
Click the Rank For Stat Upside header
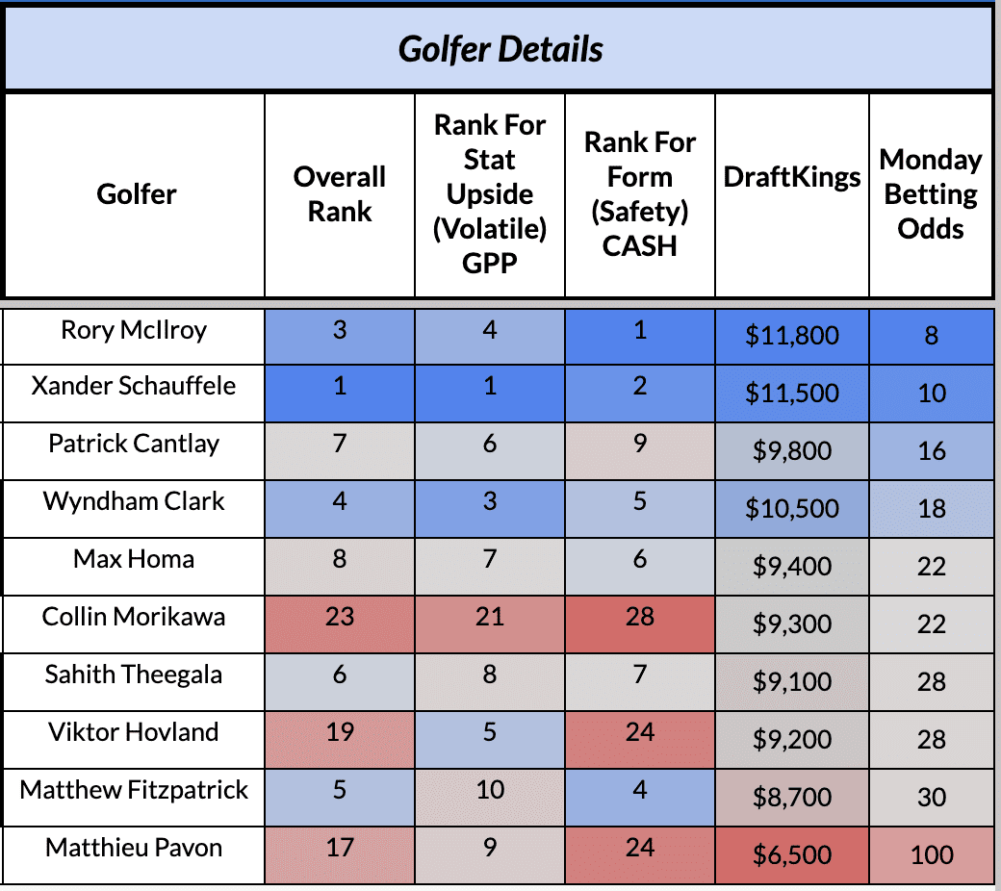[490, 194]
